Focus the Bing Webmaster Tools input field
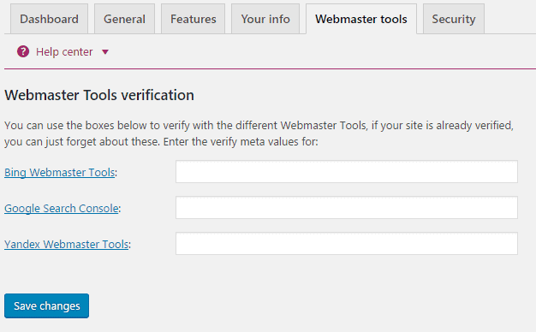536x332 pixels. (x=347, y=171)
